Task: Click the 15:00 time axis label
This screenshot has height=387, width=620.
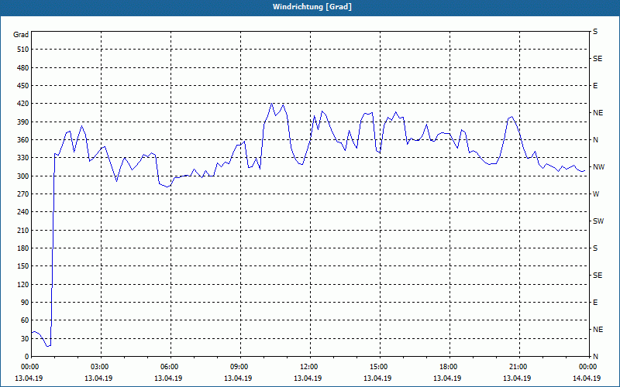Action: (377, 367)
